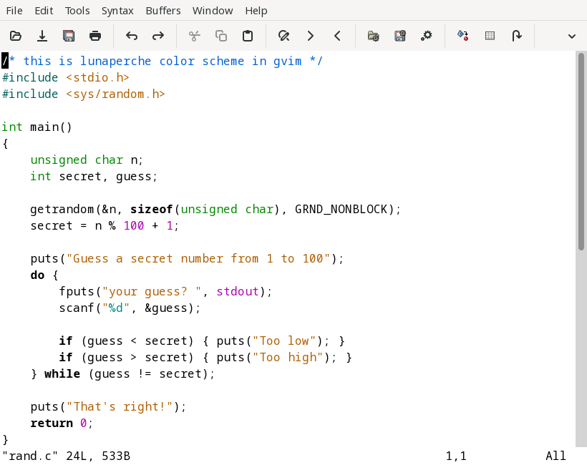587x465 pixels.
Task: Click on "GRND_NONBLOCK" constant
Action: click(341, 209)
